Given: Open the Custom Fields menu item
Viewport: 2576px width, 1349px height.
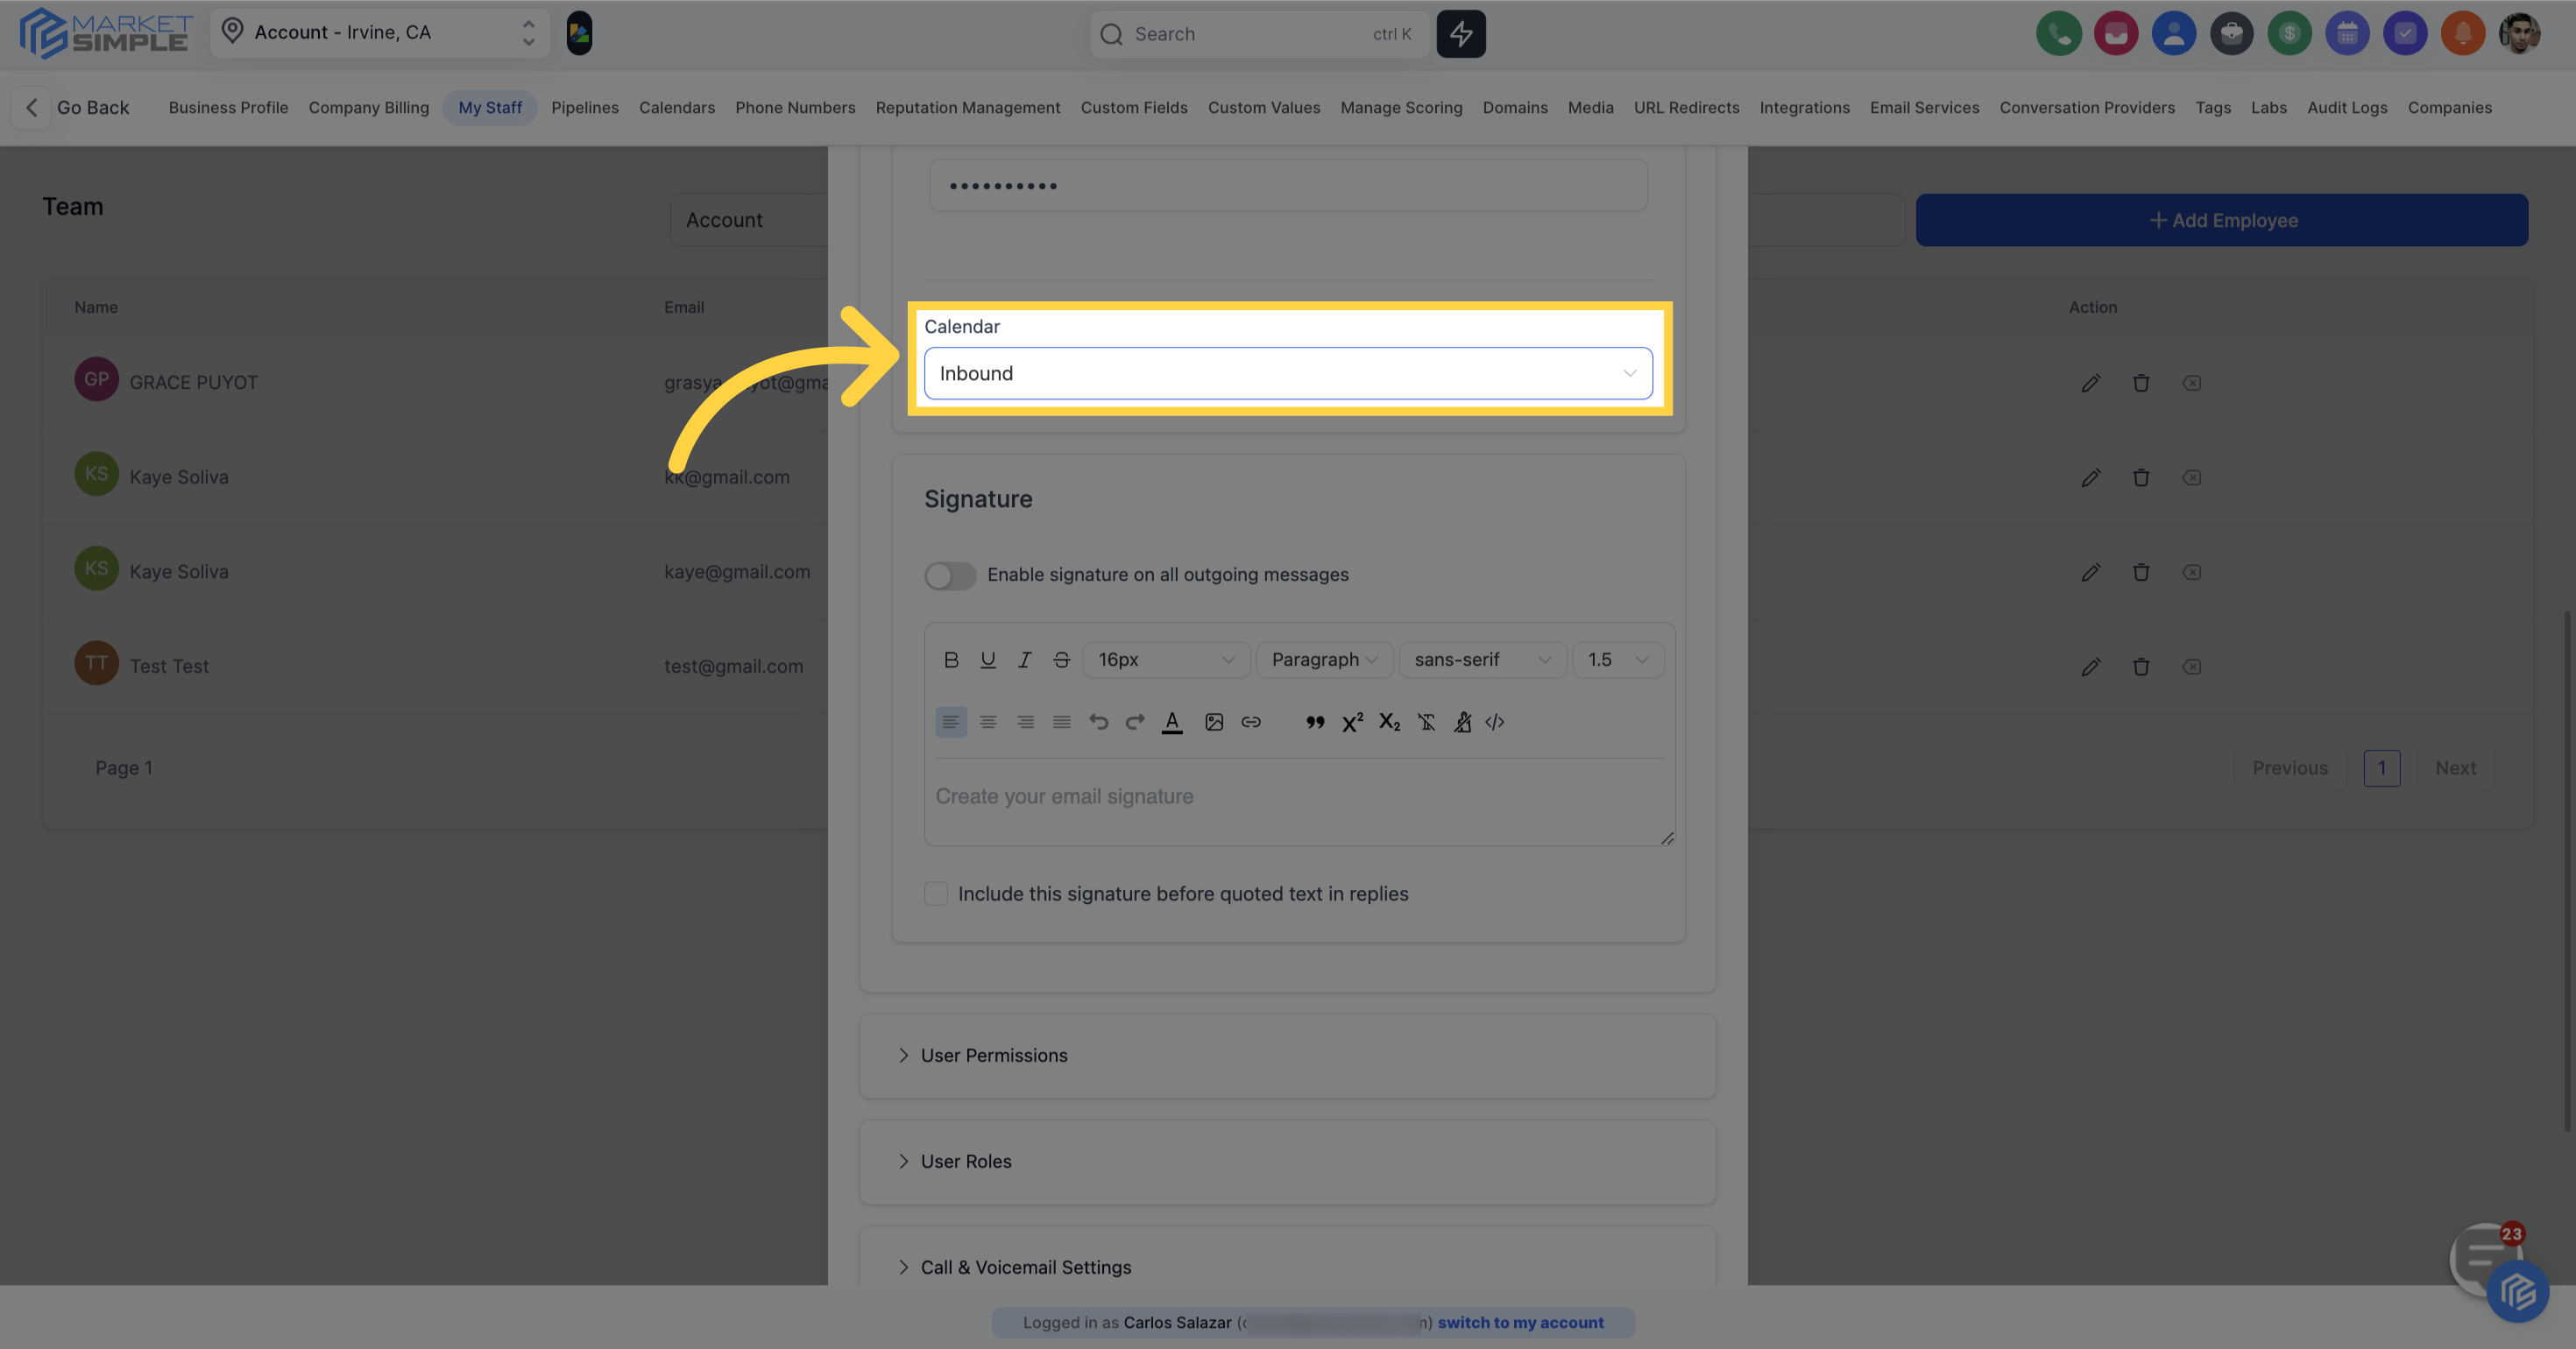Looking at the screenshot, I should [x=1134, y=107].
